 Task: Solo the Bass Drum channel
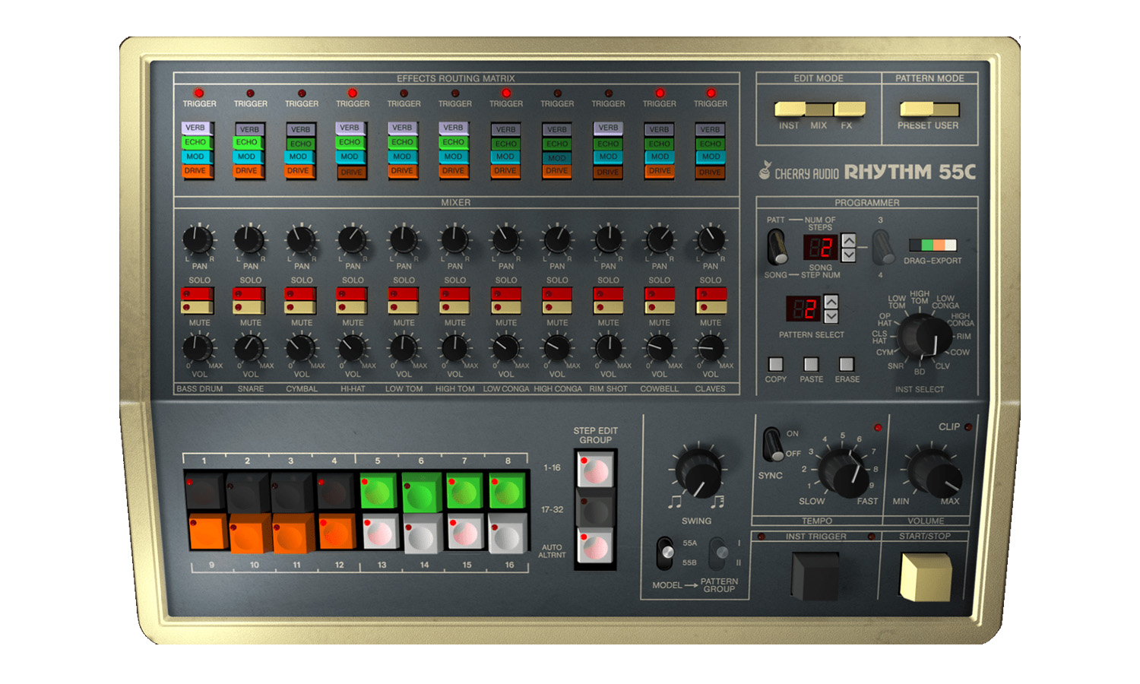197,294
